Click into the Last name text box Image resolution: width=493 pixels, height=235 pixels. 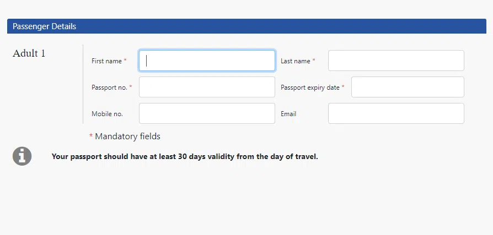(x=396, y=61)
